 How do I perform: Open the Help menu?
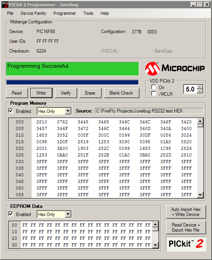pyautogui.click(x=104, y=13)
